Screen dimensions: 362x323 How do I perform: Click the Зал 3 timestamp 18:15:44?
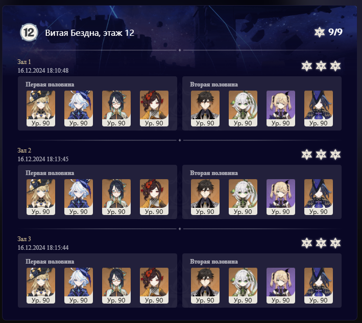coord(58,248)
